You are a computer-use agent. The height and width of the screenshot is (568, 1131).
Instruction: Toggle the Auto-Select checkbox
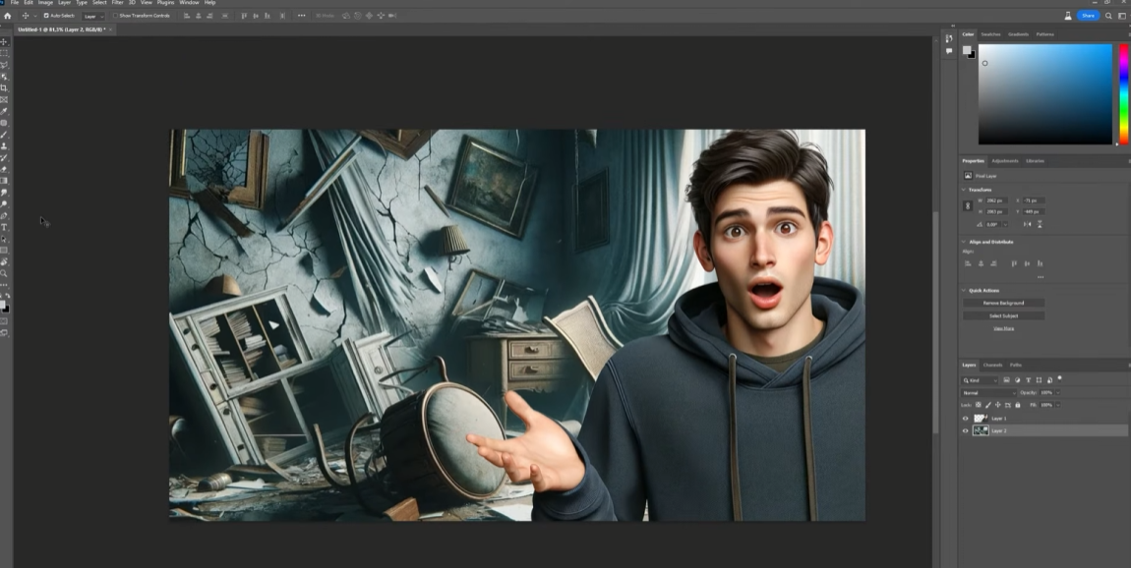click(46, 15)
